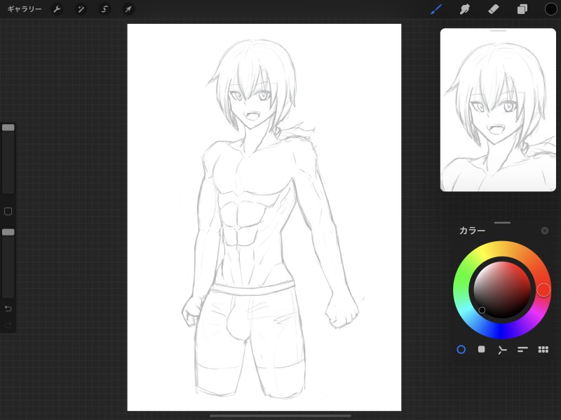Viewport: 561px width, 420px height.
Task: Click the brush size slider handle
Action: (x=8, y=128)
